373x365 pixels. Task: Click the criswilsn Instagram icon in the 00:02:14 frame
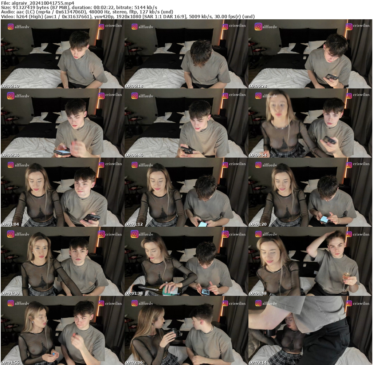point(349,303)
